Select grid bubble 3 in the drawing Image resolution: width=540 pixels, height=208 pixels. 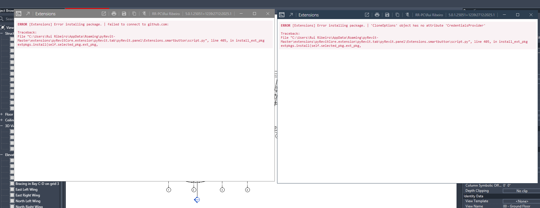click(x=222, y=190)
